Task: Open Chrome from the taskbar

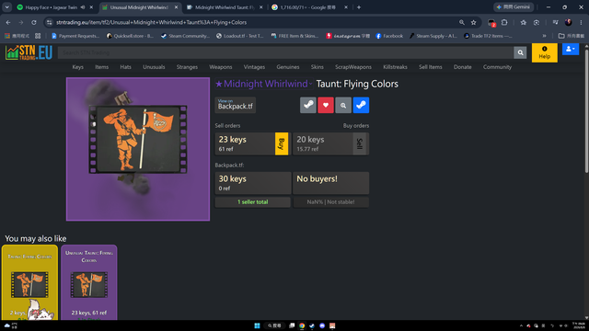Action: (302, 325)
